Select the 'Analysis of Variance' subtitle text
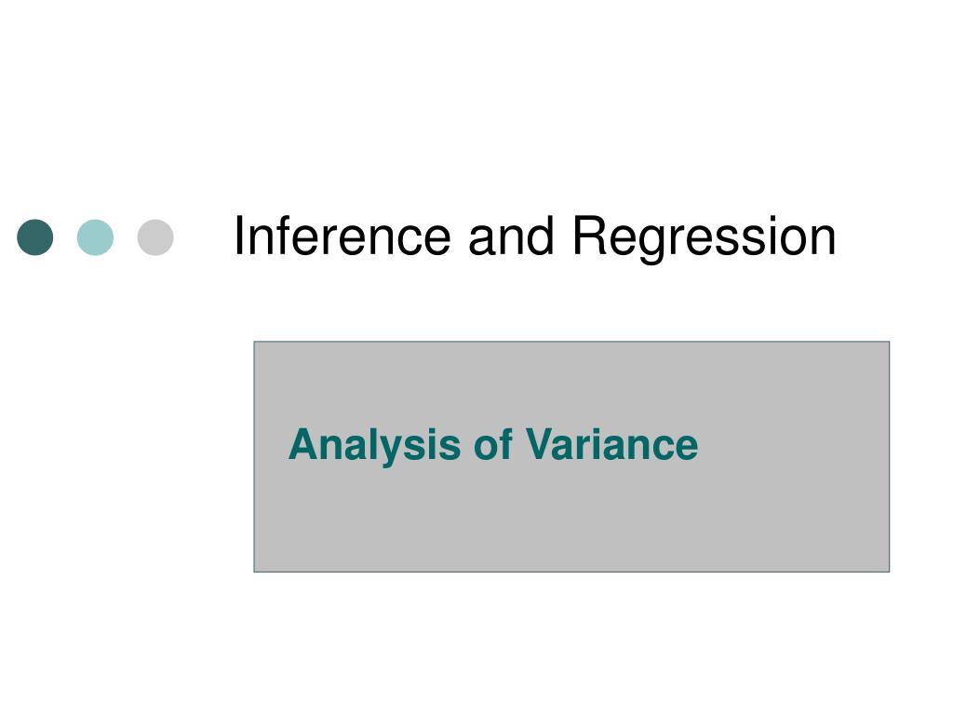The image size is (953, 715). [x=493, y=446]
